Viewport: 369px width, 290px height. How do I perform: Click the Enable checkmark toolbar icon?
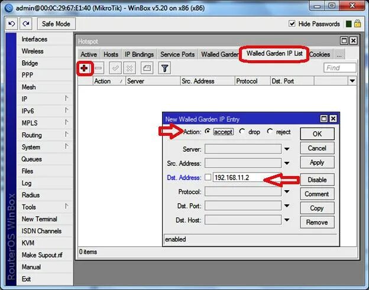coord(115,69)
